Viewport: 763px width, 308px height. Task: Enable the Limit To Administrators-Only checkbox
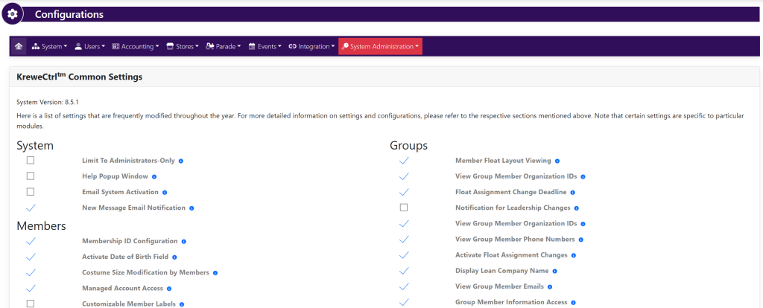31,160
